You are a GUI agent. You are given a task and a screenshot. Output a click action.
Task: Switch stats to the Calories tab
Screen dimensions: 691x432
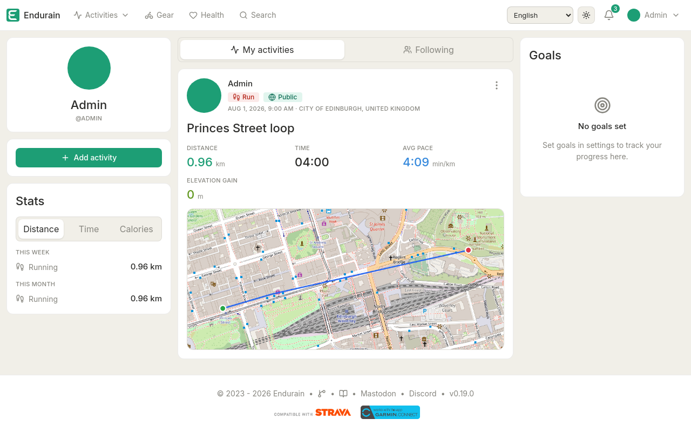(137, 229)
